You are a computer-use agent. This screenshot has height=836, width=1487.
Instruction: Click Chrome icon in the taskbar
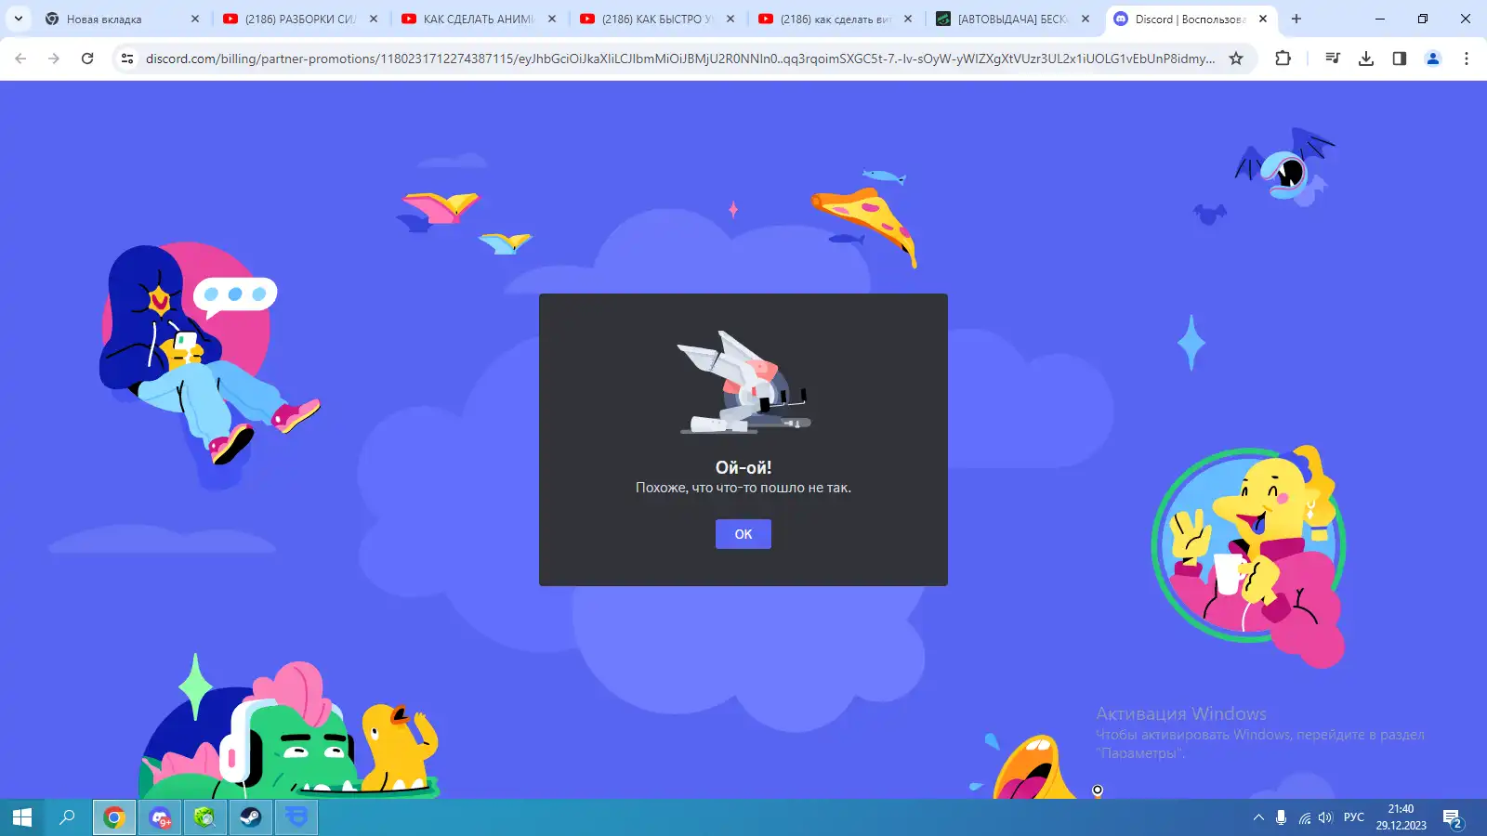pos(114,817)
